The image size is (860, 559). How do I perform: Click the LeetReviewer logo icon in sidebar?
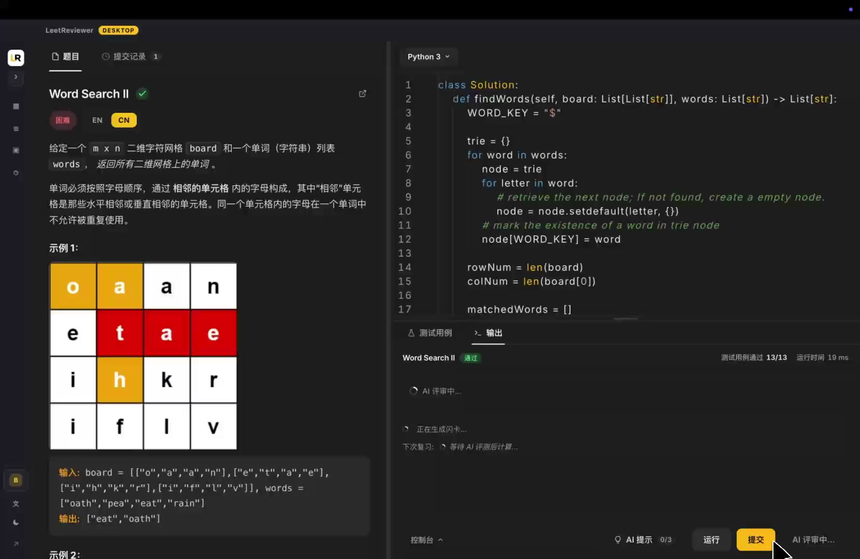pos(16,57)
